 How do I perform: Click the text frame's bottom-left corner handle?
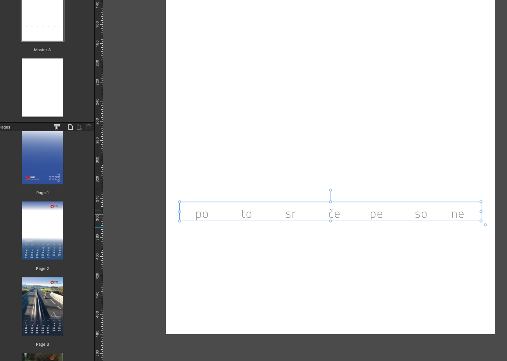179,221
